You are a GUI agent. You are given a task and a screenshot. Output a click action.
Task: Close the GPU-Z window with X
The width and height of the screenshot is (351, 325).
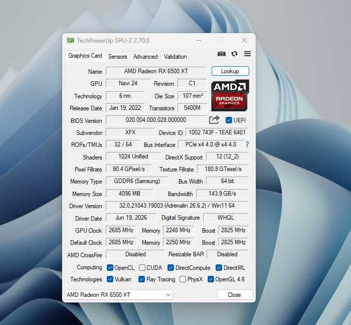tap(244, 40)
